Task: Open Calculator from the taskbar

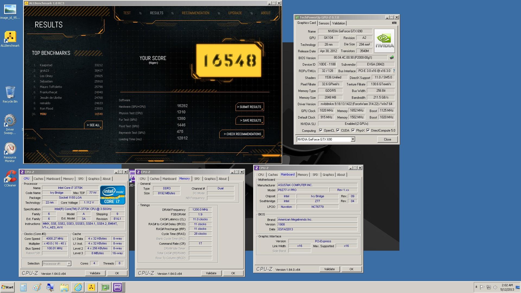Action: pos(23,287)
